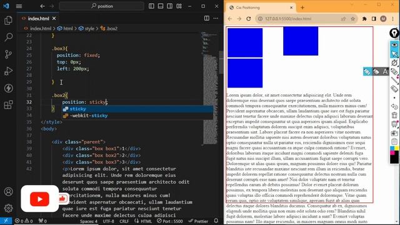Screen dimensions: 400x225
Task: Change the CRLF line ending
Action: pyautogui.click(x=124, y=221)
